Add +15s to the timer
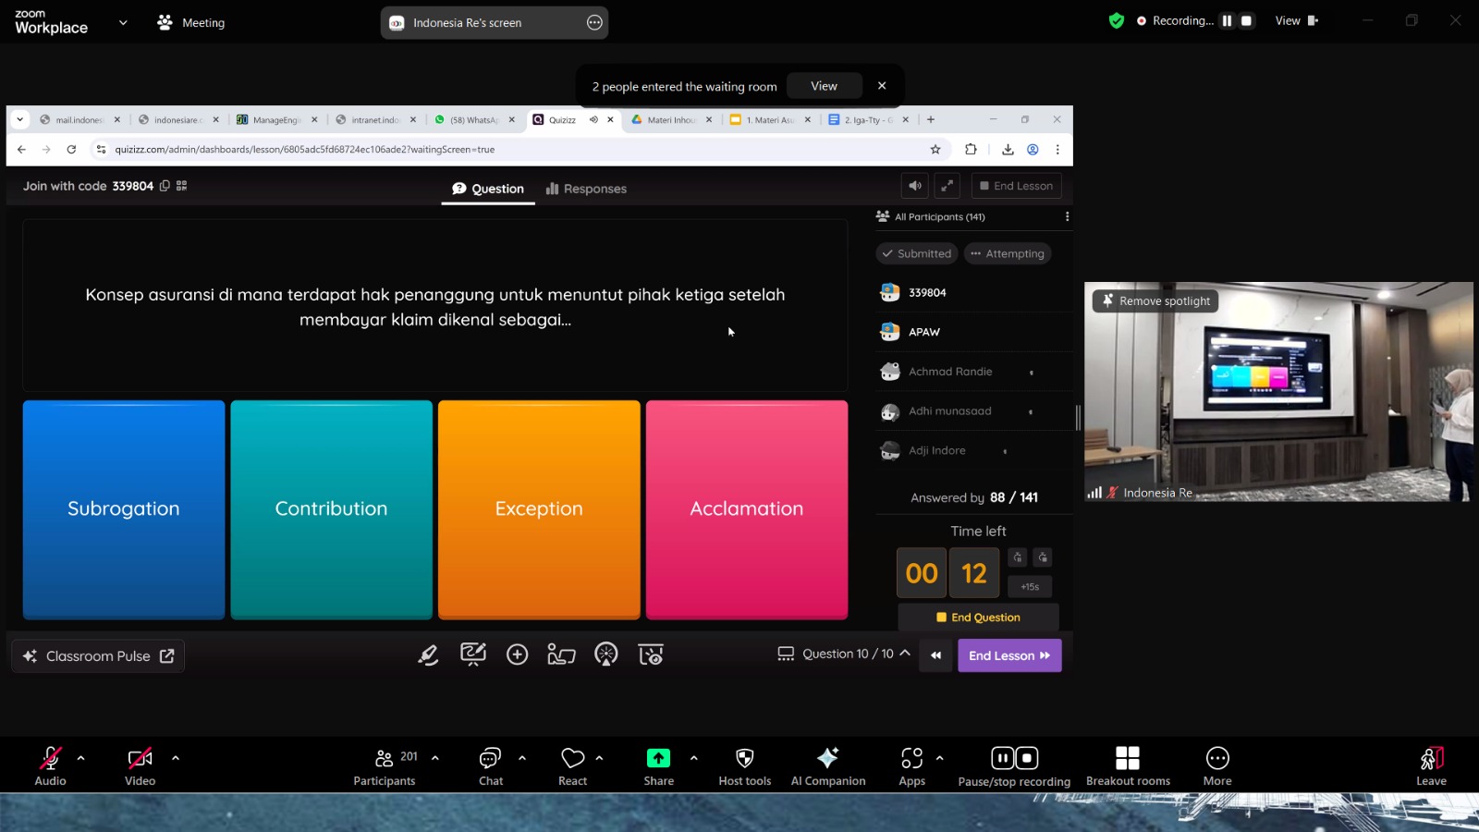1479x832 pixels. [1030, 587]
